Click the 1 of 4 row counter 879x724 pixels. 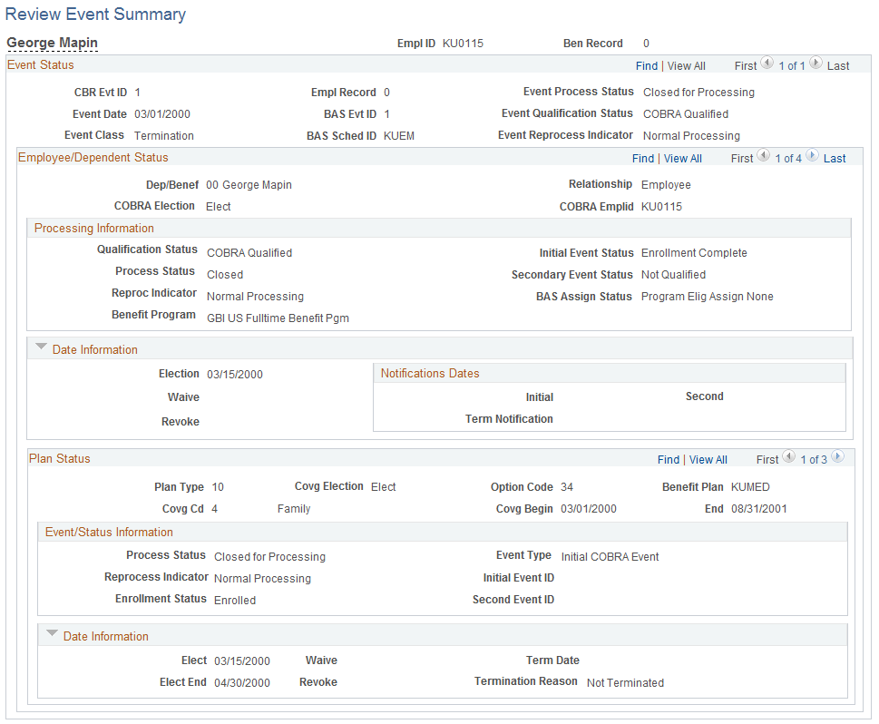tap(787, 159)
